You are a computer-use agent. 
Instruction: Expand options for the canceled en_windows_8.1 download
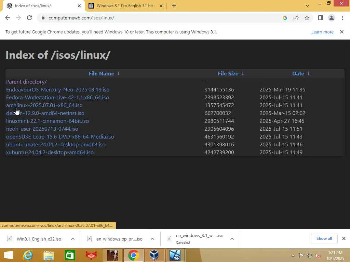pos(232,239)
